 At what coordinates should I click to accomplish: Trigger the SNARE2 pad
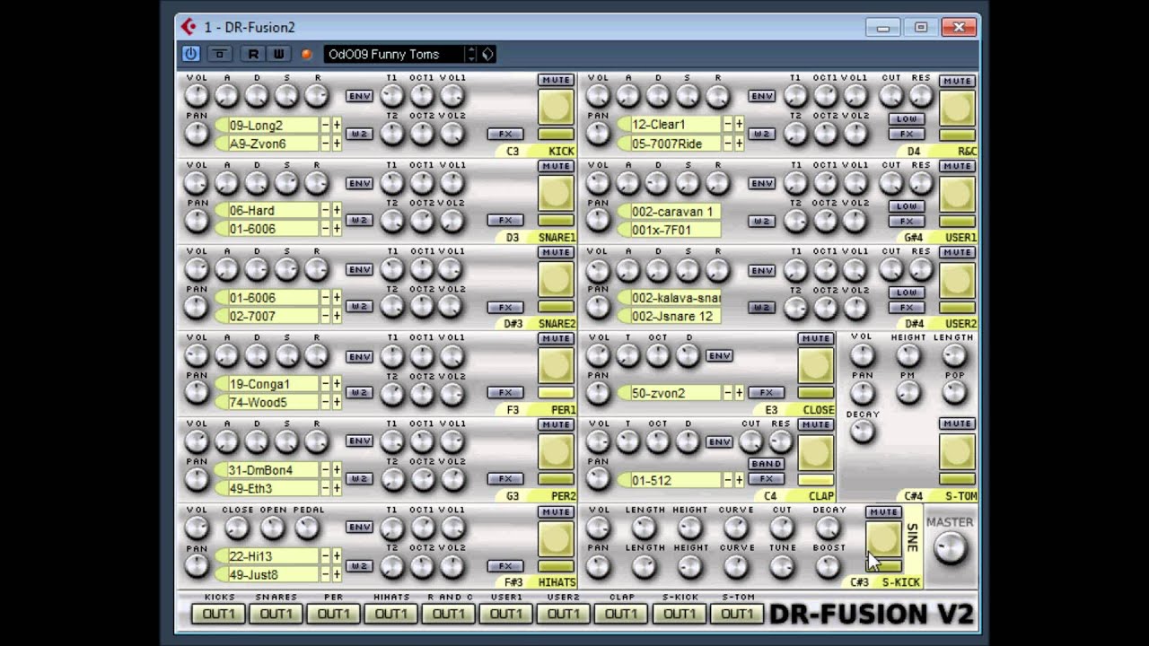[556, 279]
